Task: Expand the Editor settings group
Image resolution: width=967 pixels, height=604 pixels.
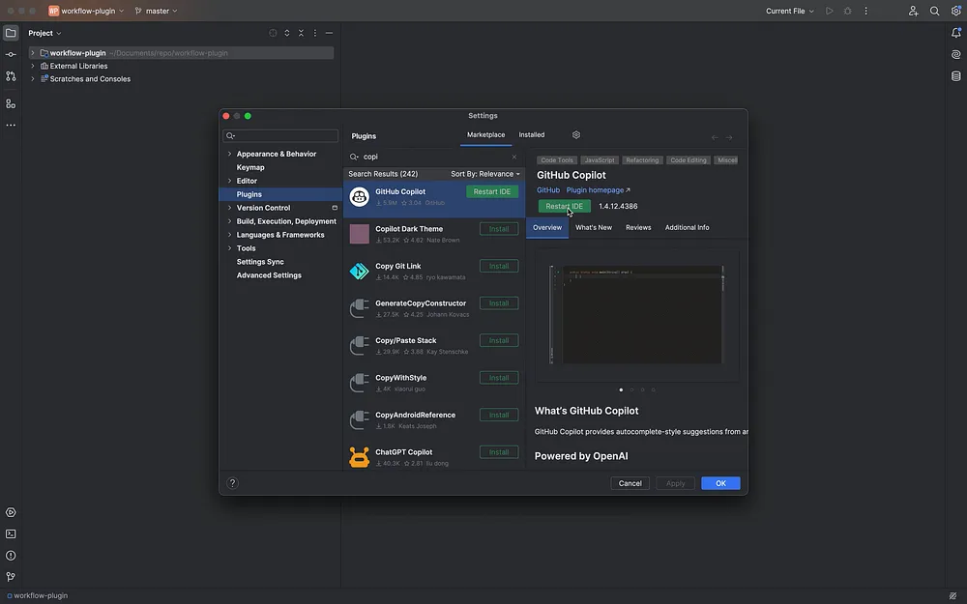Action: pyautogui.click(x=229, y=181)
